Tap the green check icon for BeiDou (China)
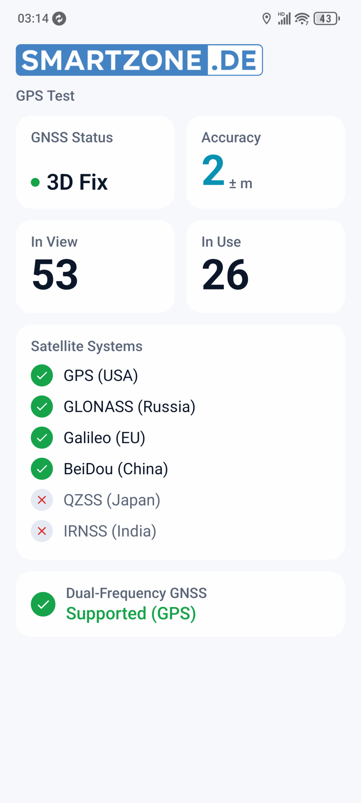Viewport: 361px width, 803px height. pyautogui.click(x=42, y=469)
